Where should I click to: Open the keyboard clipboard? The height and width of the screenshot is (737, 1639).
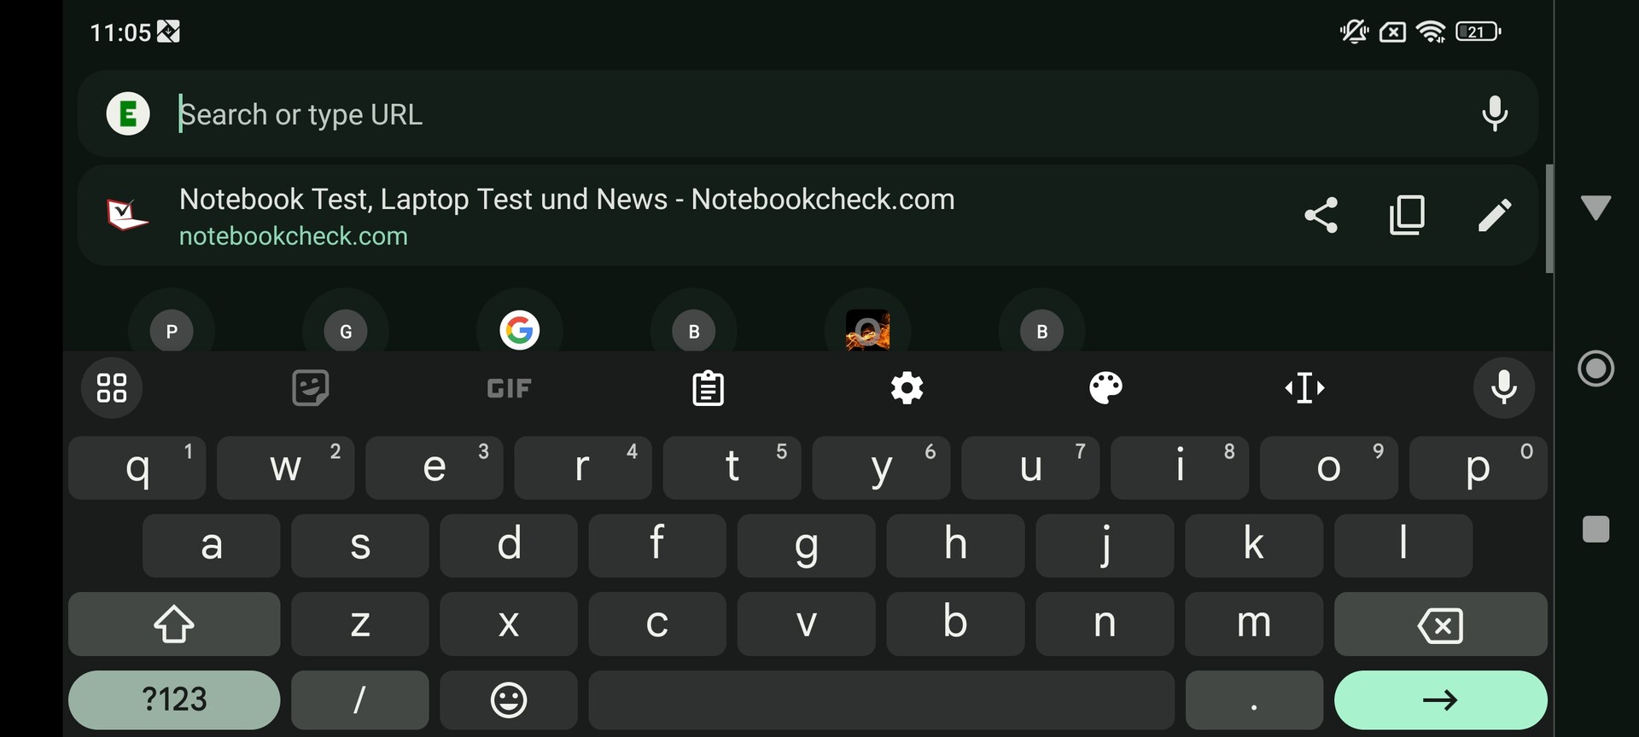point(708,388)
